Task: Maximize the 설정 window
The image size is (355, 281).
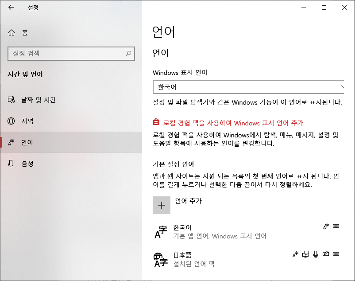Action: [x=324, y=8]
